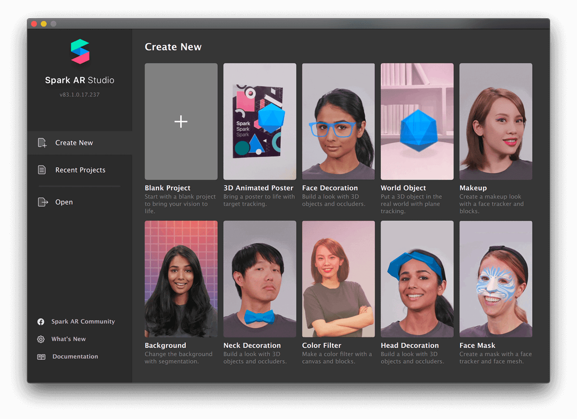
Task: Open the Documentation link
Action: click(75, 357)
